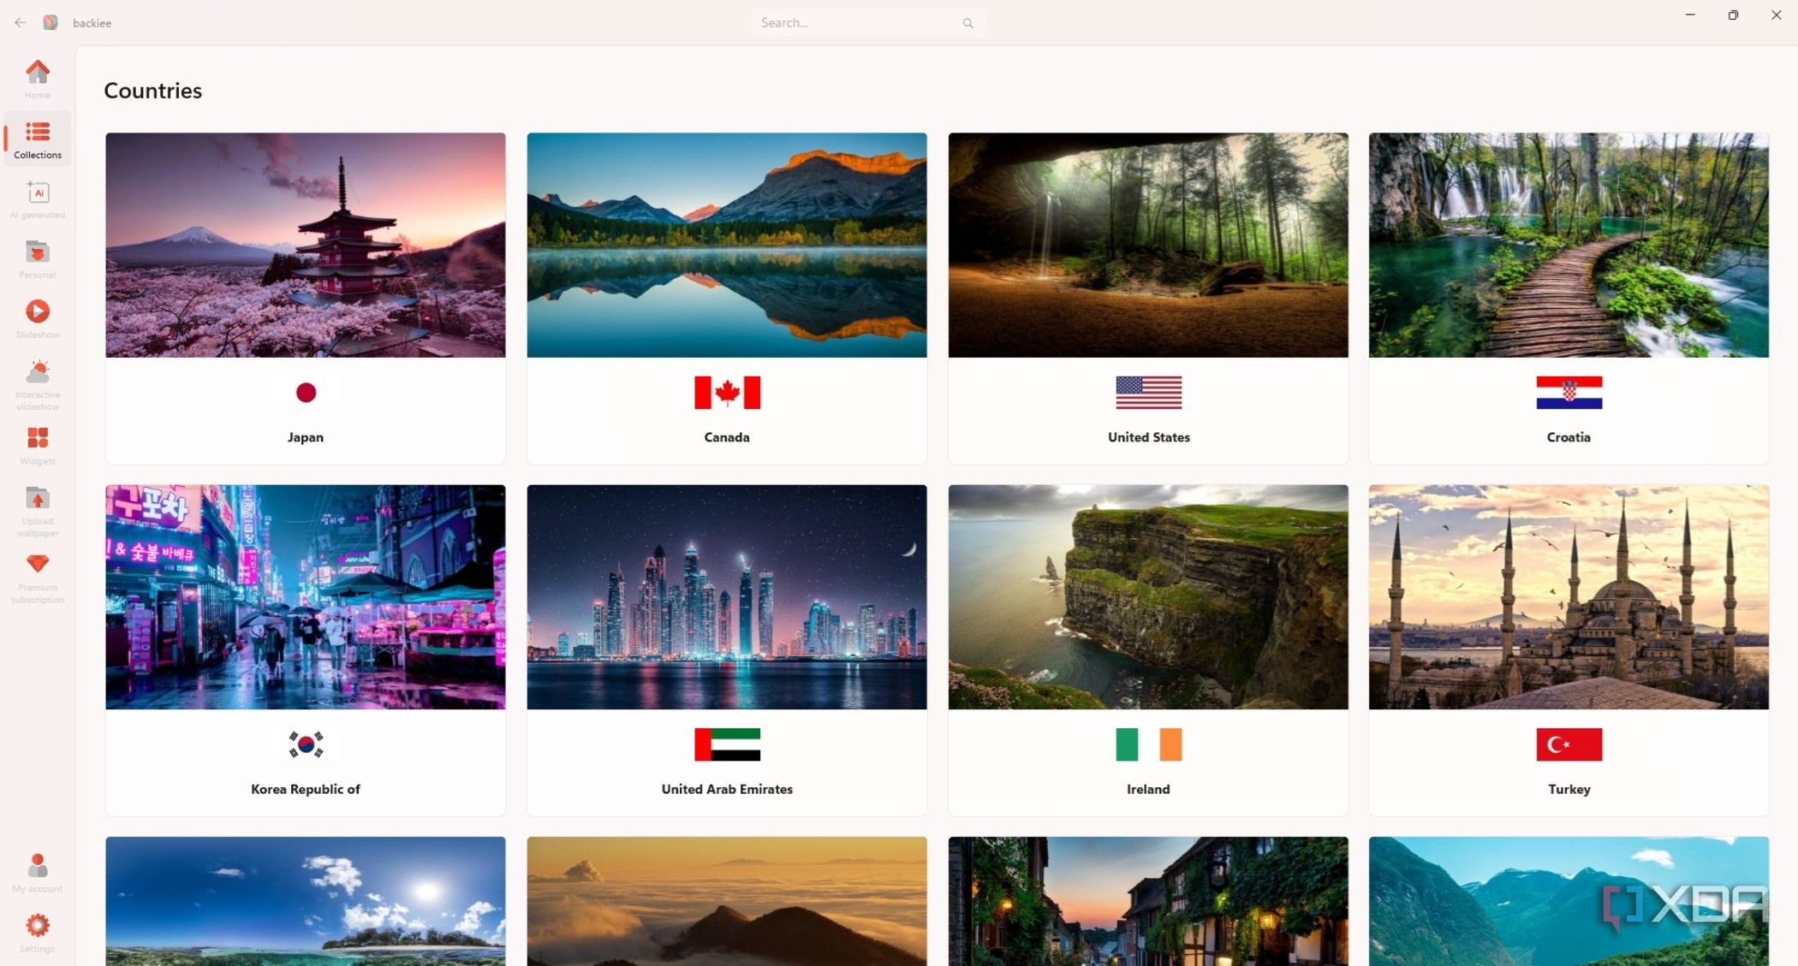1798x966 pixels.
Task: Open My account page
Action: click(37, 873)
